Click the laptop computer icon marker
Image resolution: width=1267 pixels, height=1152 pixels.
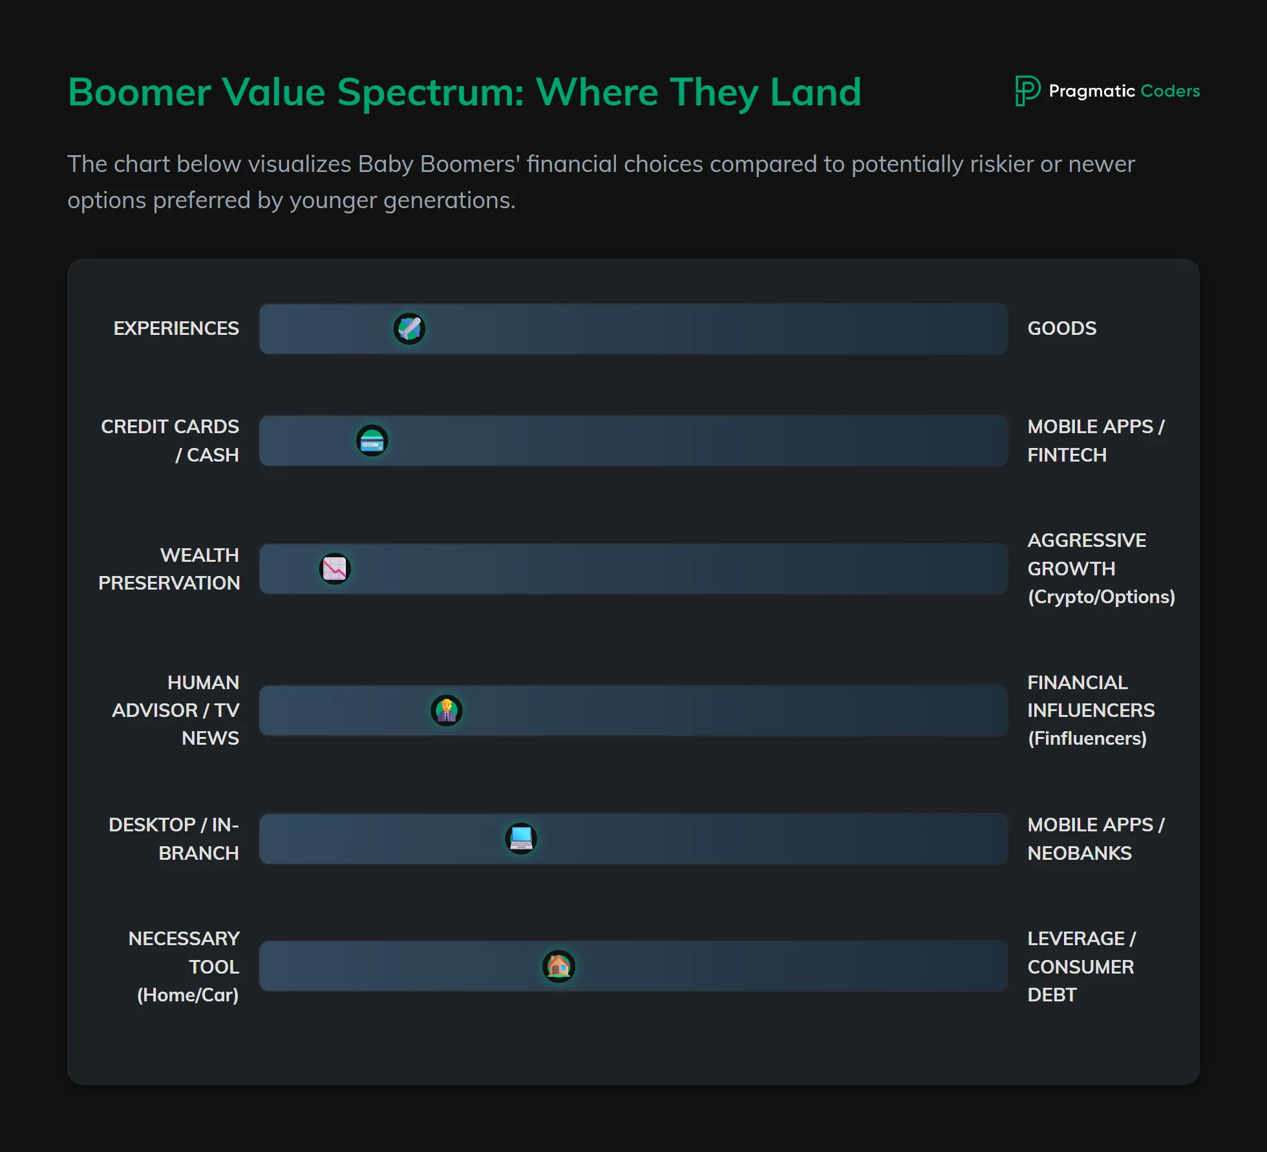coord(521,838)
